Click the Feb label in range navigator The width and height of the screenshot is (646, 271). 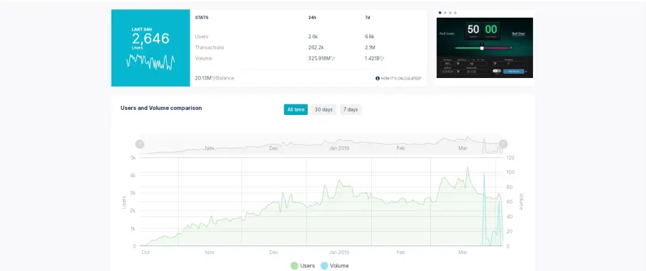tap(400, 148)
